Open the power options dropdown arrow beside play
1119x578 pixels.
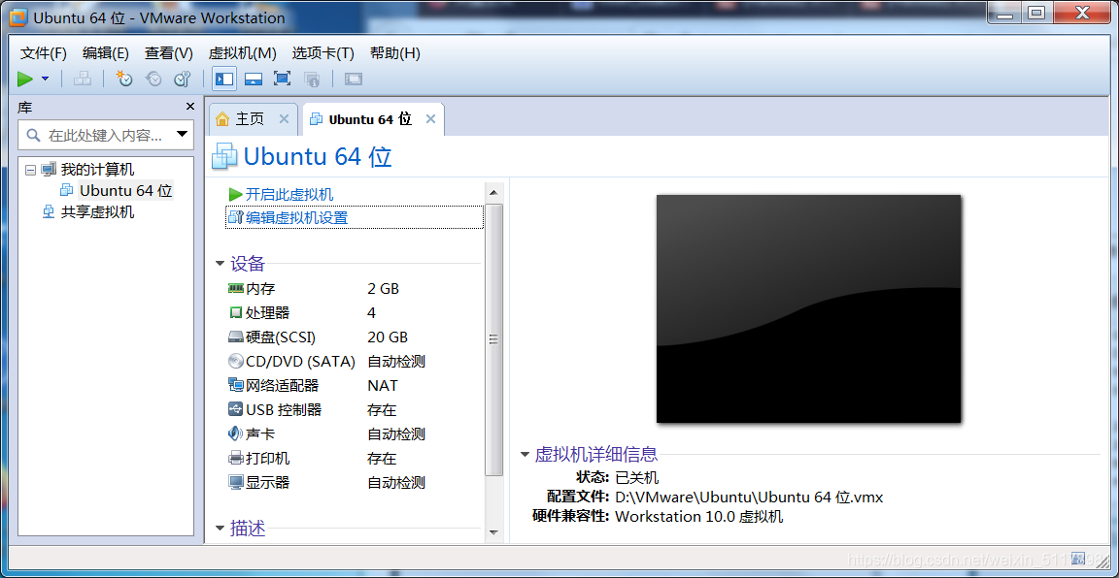tap(46, 79)
